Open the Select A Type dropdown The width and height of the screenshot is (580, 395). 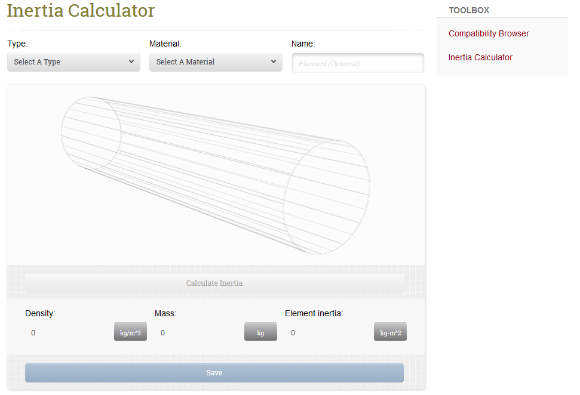coord(73,62)
